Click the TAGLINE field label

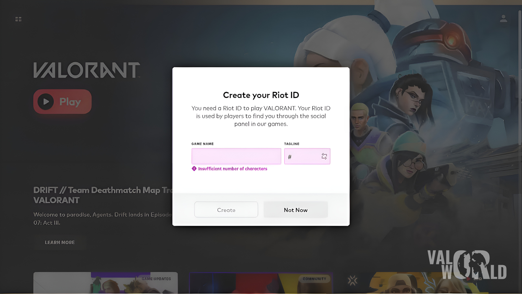pos(292,144)
